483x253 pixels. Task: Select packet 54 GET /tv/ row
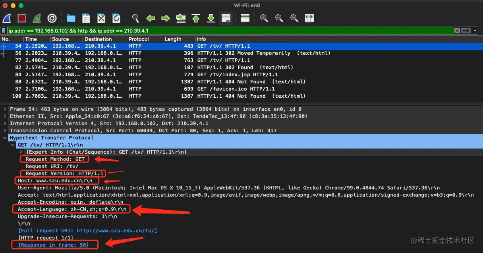pos(241,46)
